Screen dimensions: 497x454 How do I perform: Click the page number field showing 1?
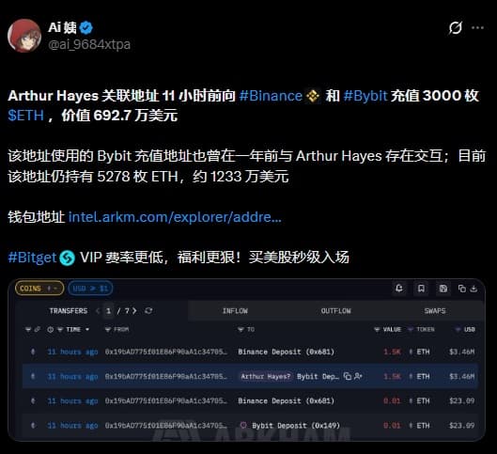click(108, 311)
